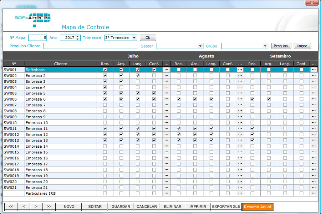Click the Limpar button
The width and height of the screenshot is (321, 214).
click(302, 46)
